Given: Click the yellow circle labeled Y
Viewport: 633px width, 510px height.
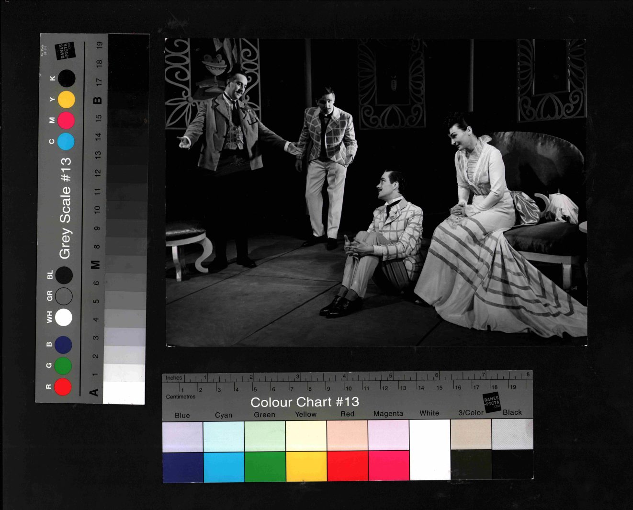Looking at the screenshot, I should tap(67, 100).
